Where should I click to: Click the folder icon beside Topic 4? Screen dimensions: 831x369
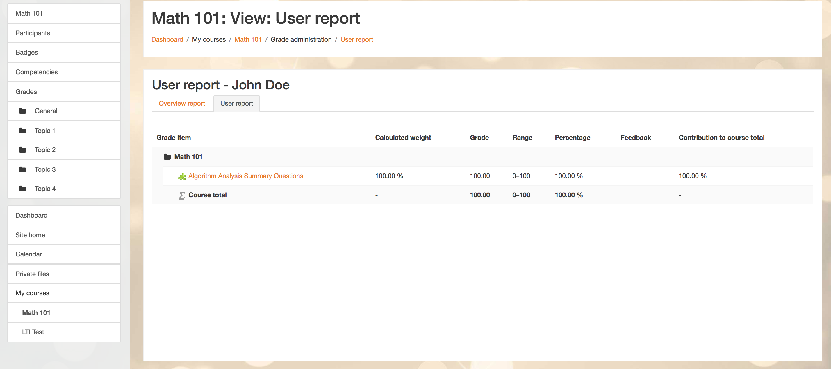[23, 188]
